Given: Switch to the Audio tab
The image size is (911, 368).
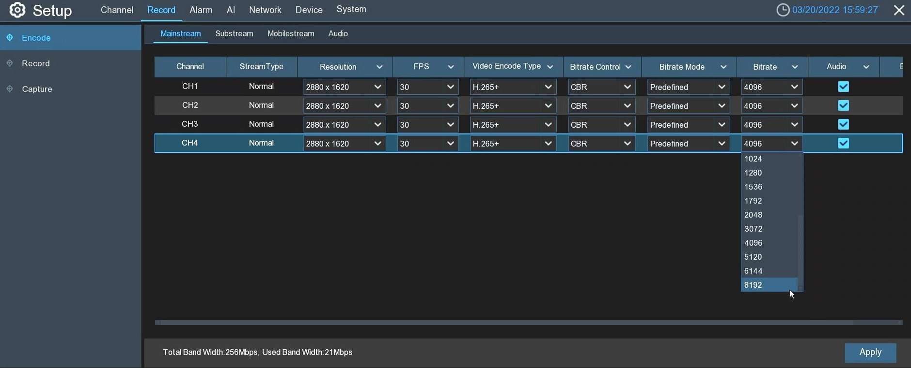Looking at the screenshot, I should (x=338, y=33).
